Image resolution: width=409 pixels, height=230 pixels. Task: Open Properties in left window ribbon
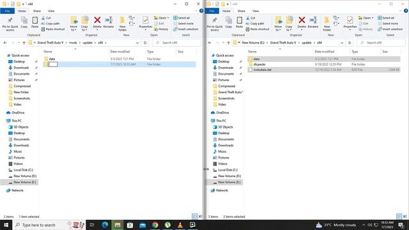point(145,24)
